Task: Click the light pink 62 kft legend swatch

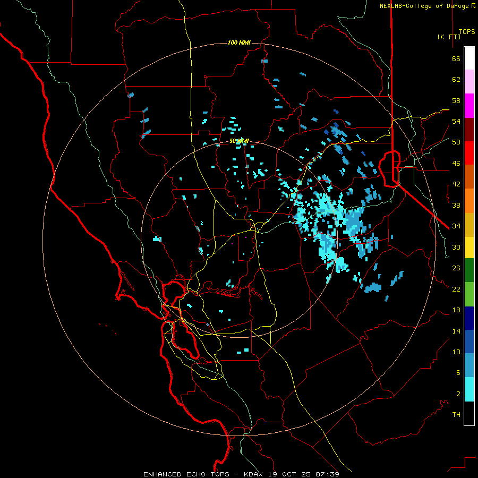Action: coord(469,82)
